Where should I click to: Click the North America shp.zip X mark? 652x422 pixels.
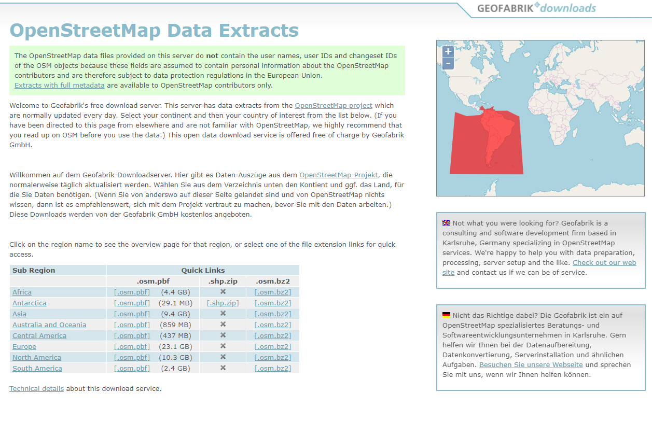223,357
